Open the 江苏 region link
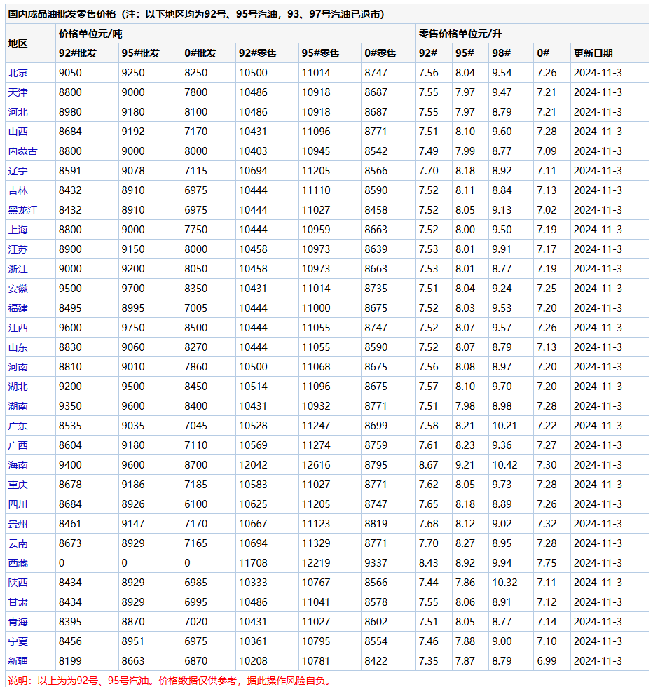Viewport: 653px width, 687px height. click(18, 249)
